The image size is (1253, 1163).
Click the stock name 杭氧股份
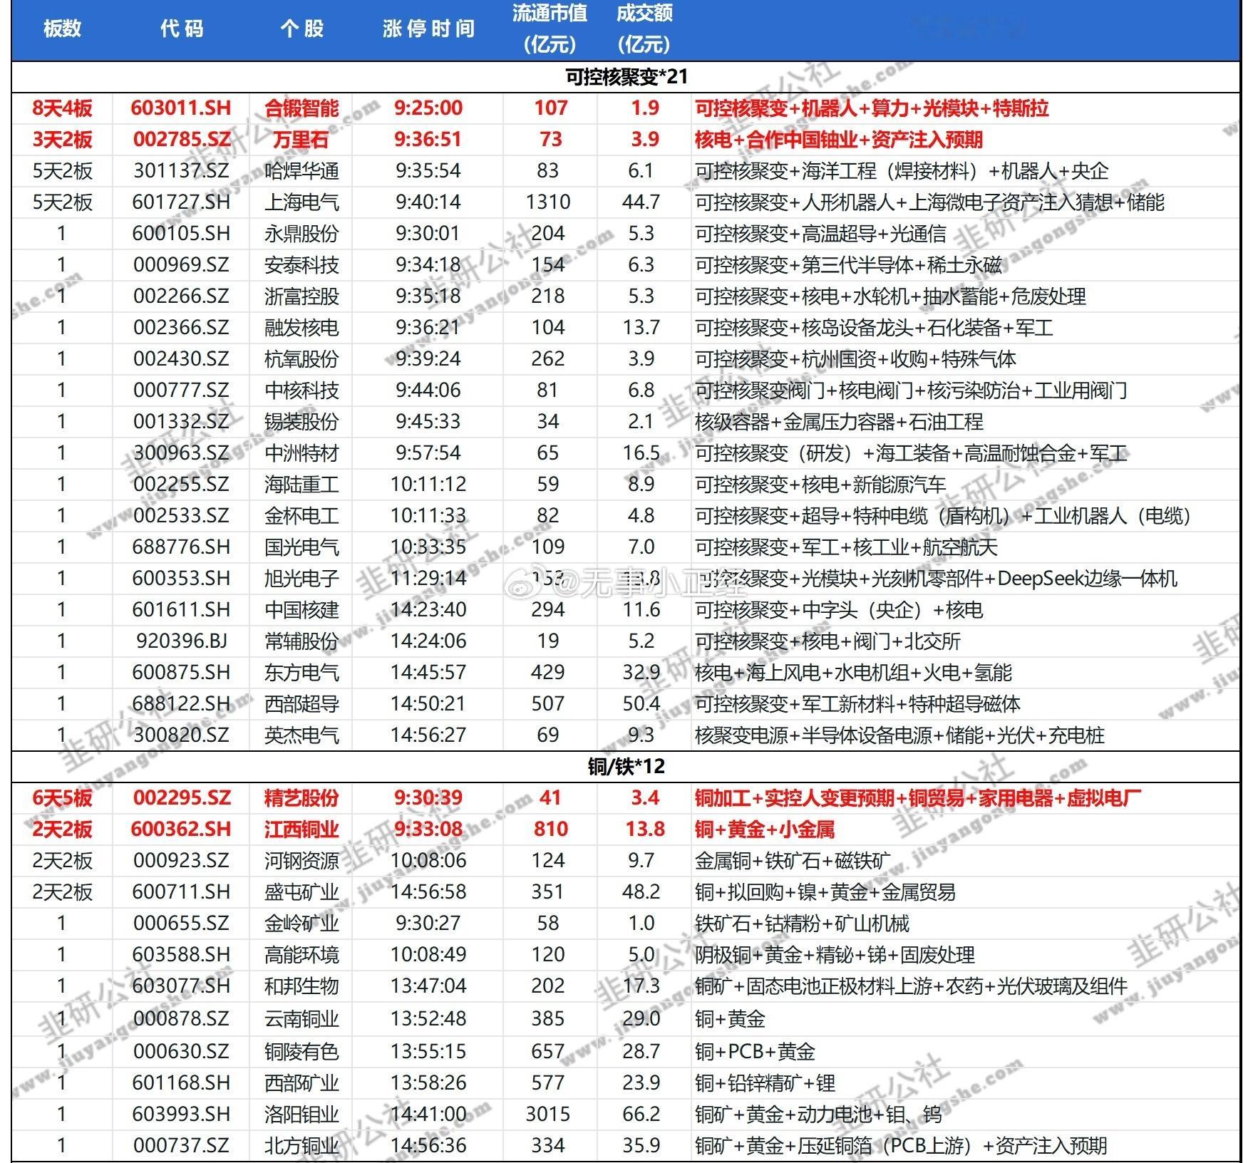pos(301,358)
